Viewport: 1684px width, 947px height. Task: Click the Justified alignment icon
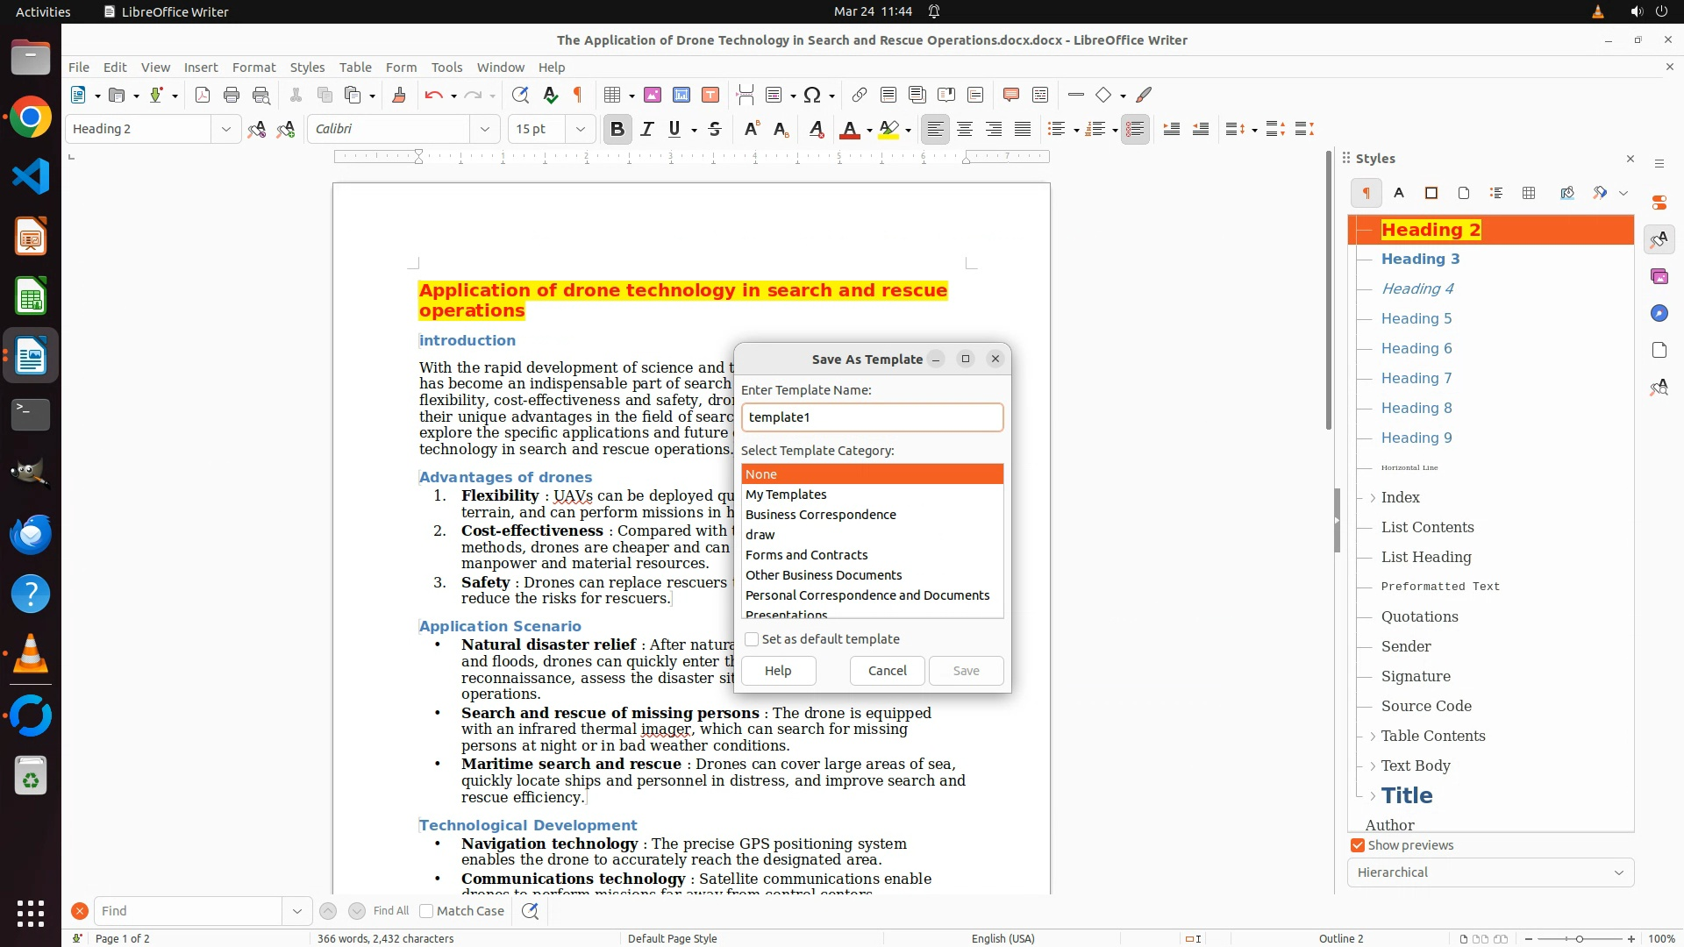(1023, 129)
